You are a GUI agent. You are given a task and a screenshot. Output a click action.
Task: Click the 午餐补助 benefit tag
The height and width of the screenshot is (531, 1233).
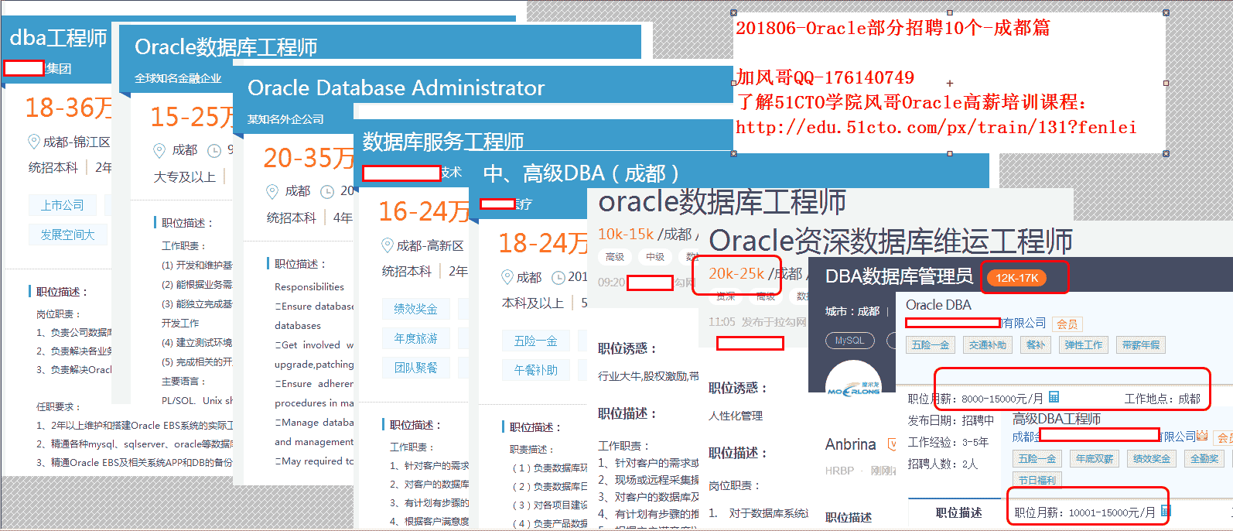tap(535, 370)
